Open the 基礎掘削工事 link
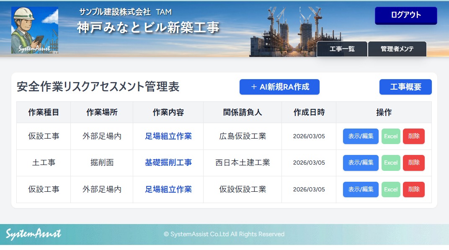The width and height of the screenshot is (449, 250). (168, 162)
